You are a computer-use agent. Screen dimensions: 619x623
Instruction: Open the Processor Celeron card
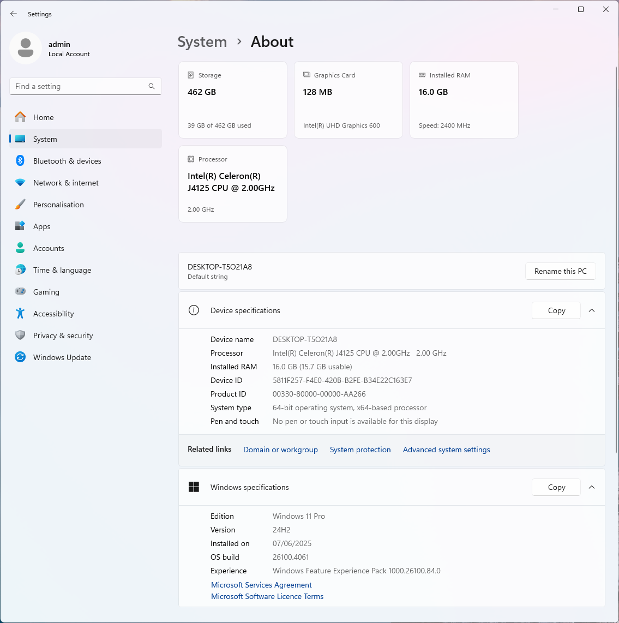click(x=233, y=183)
